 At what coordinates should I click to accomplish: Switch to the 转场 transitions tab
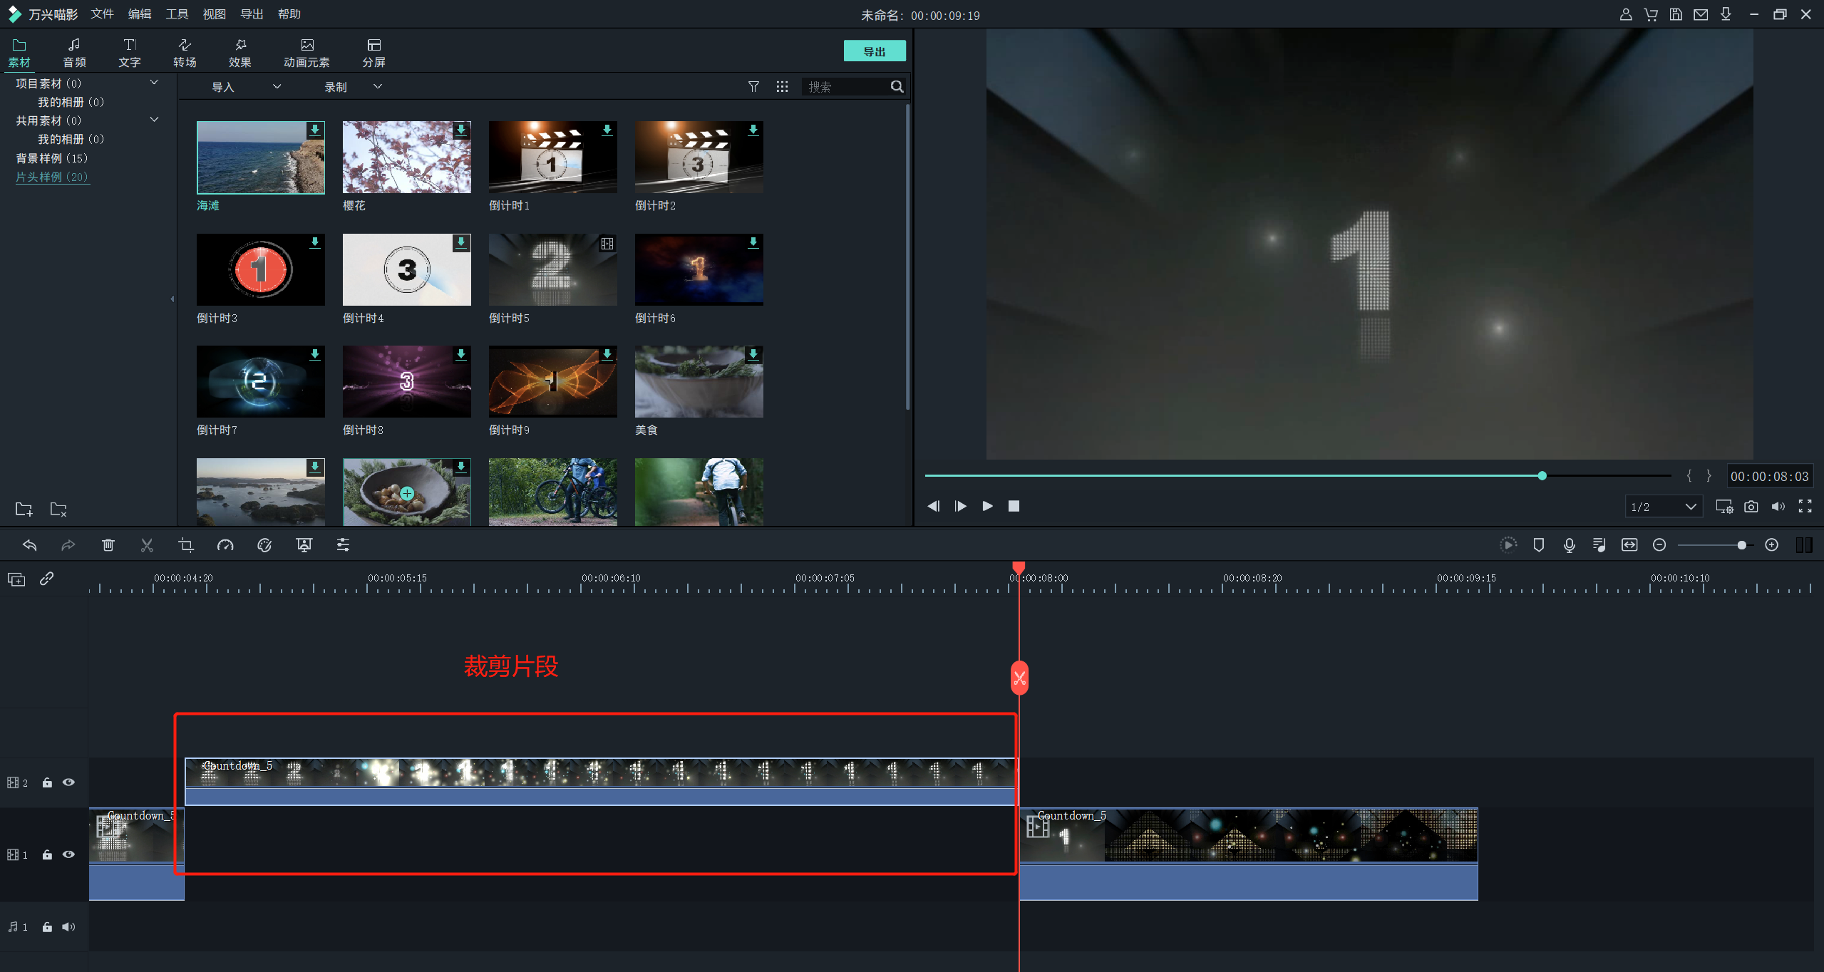point(185,53)
